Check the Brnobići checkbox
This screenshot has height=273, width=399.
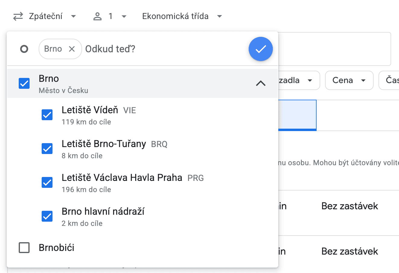pyautogui.click(x=24, y=248)
